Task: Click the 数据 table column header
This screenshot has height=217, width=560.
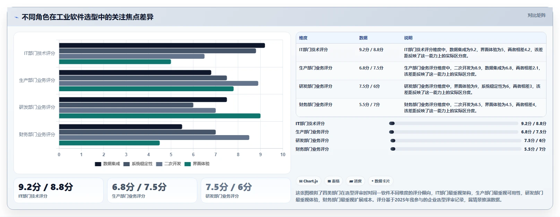Action: click(363, 38)
